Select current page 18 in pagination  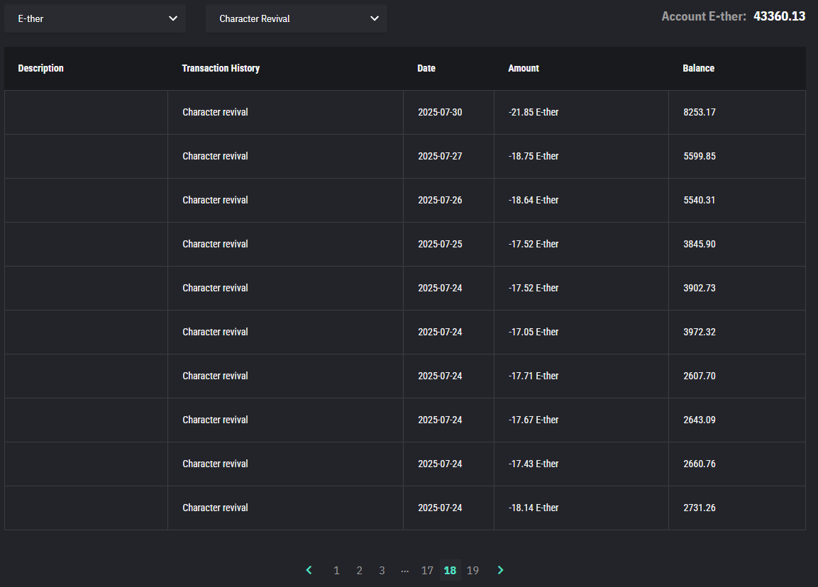(451, 570)
